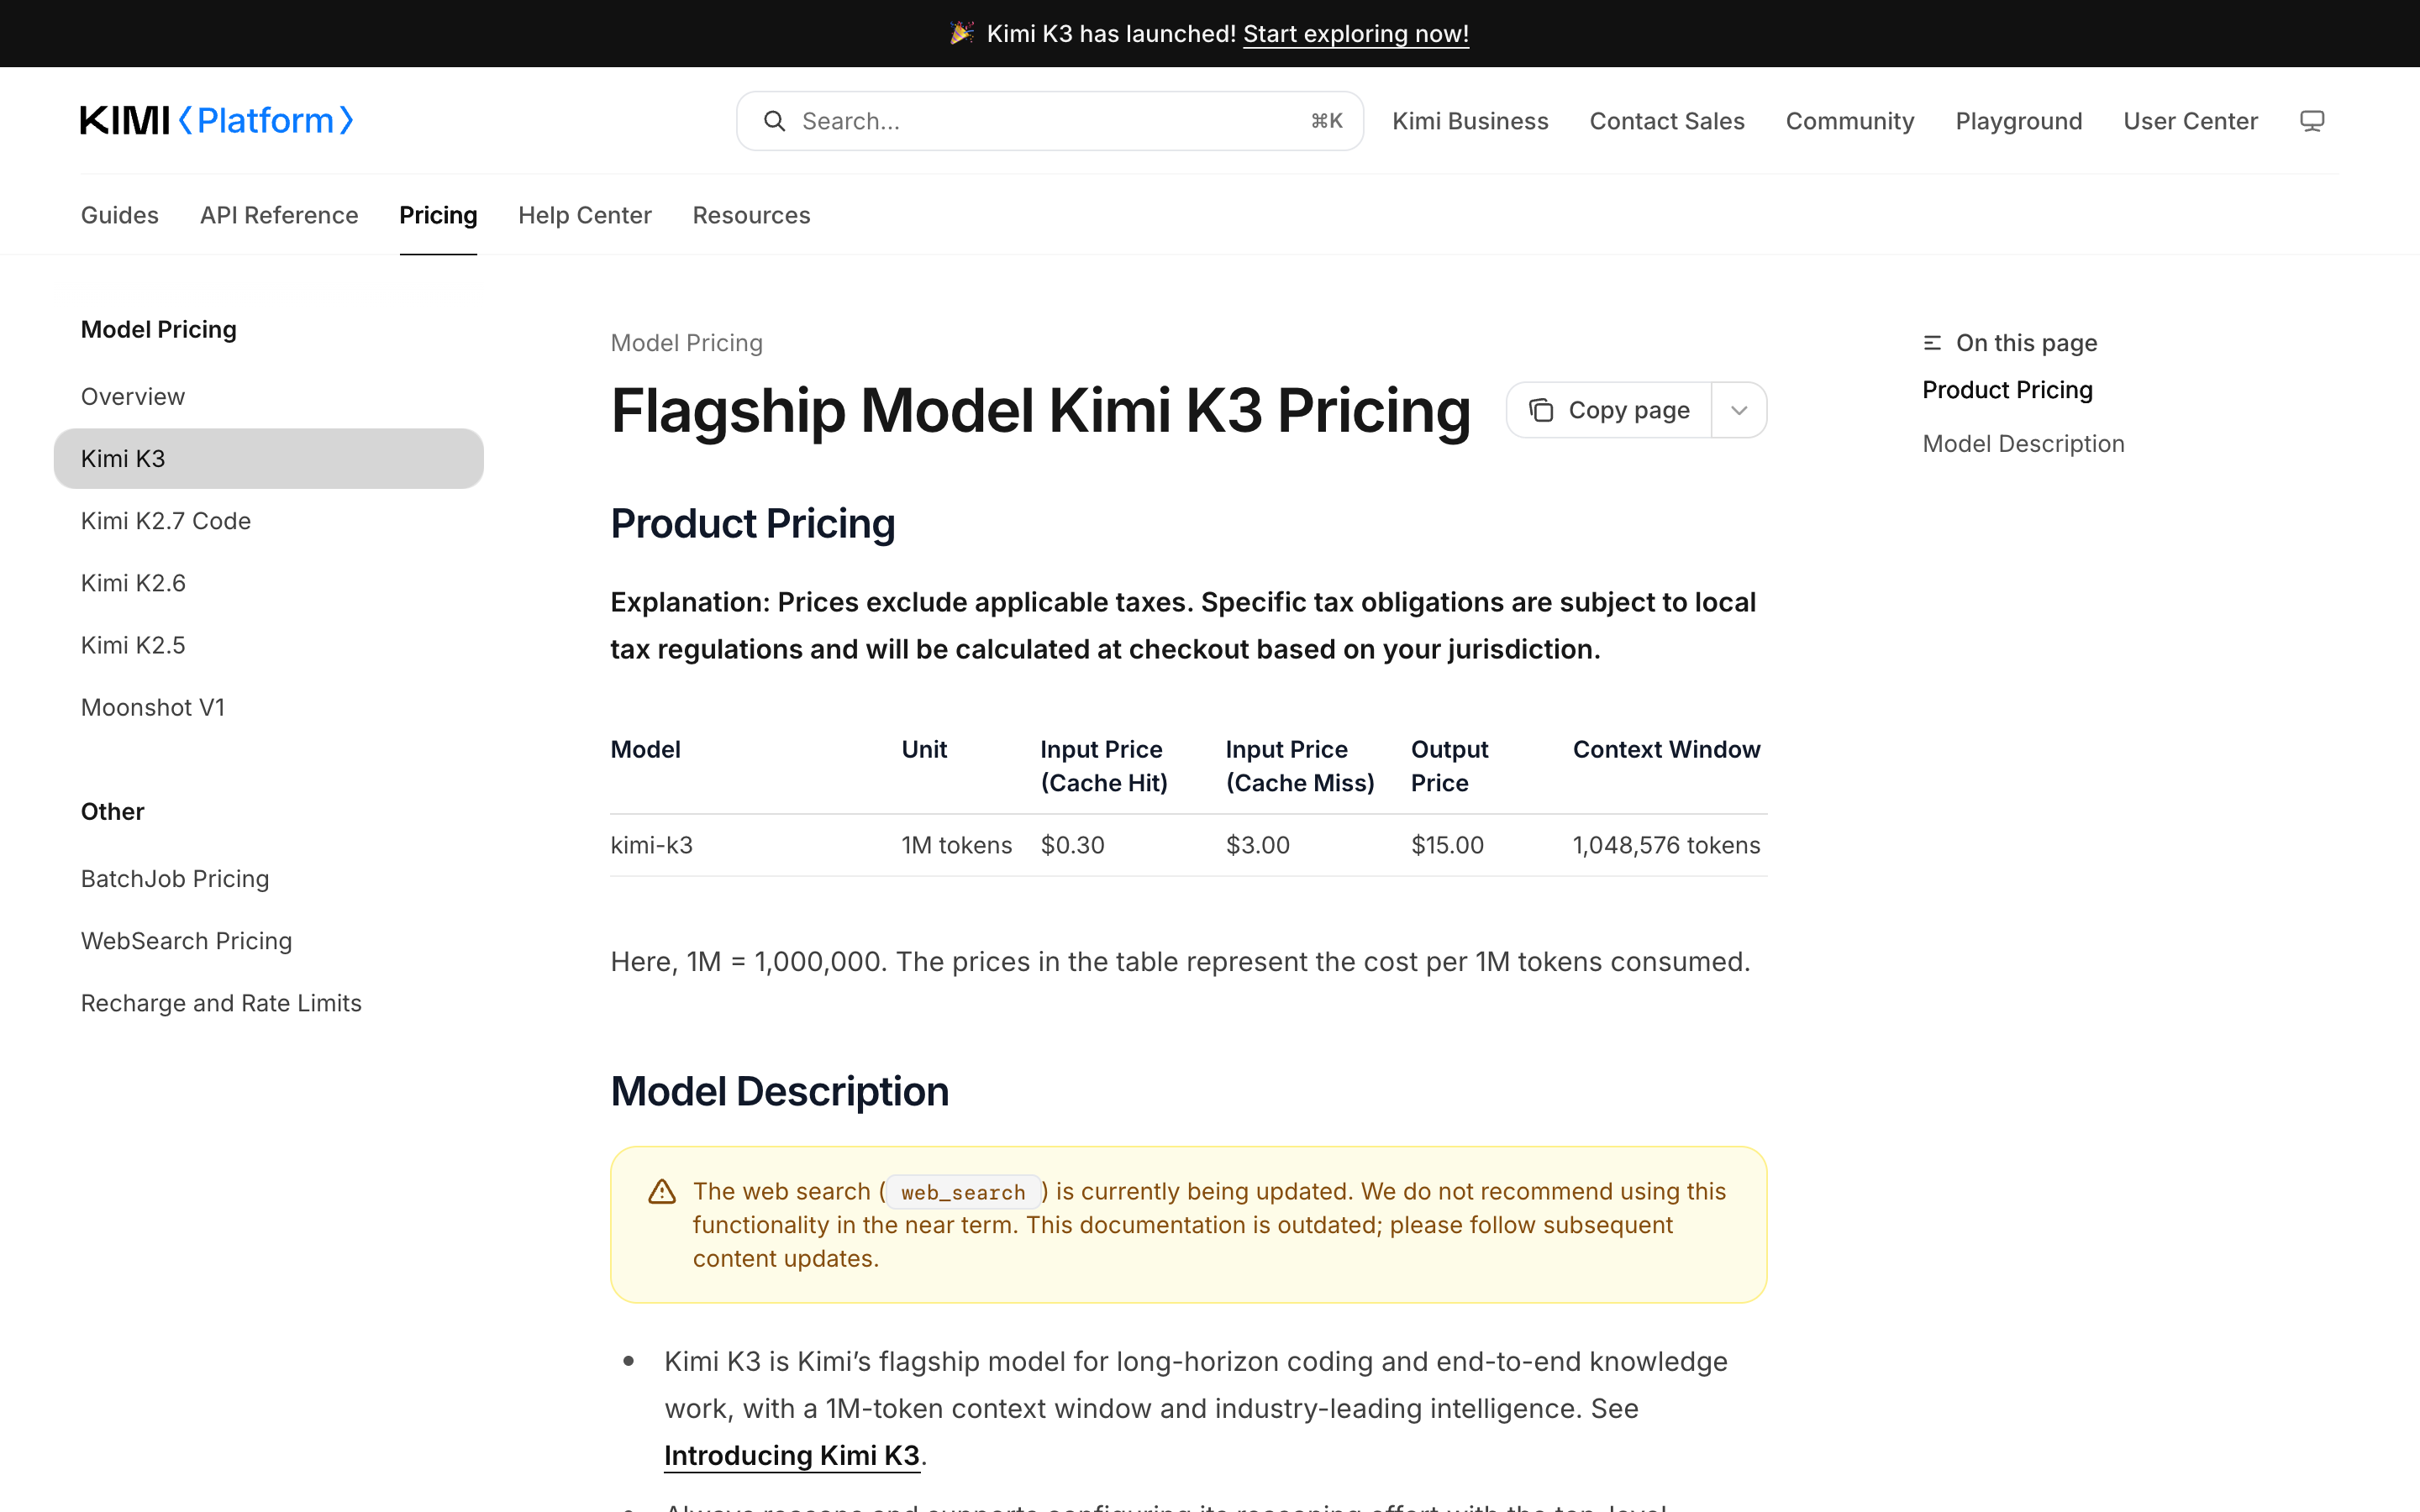Click the Model Description heading

(x=779, y=1091)
